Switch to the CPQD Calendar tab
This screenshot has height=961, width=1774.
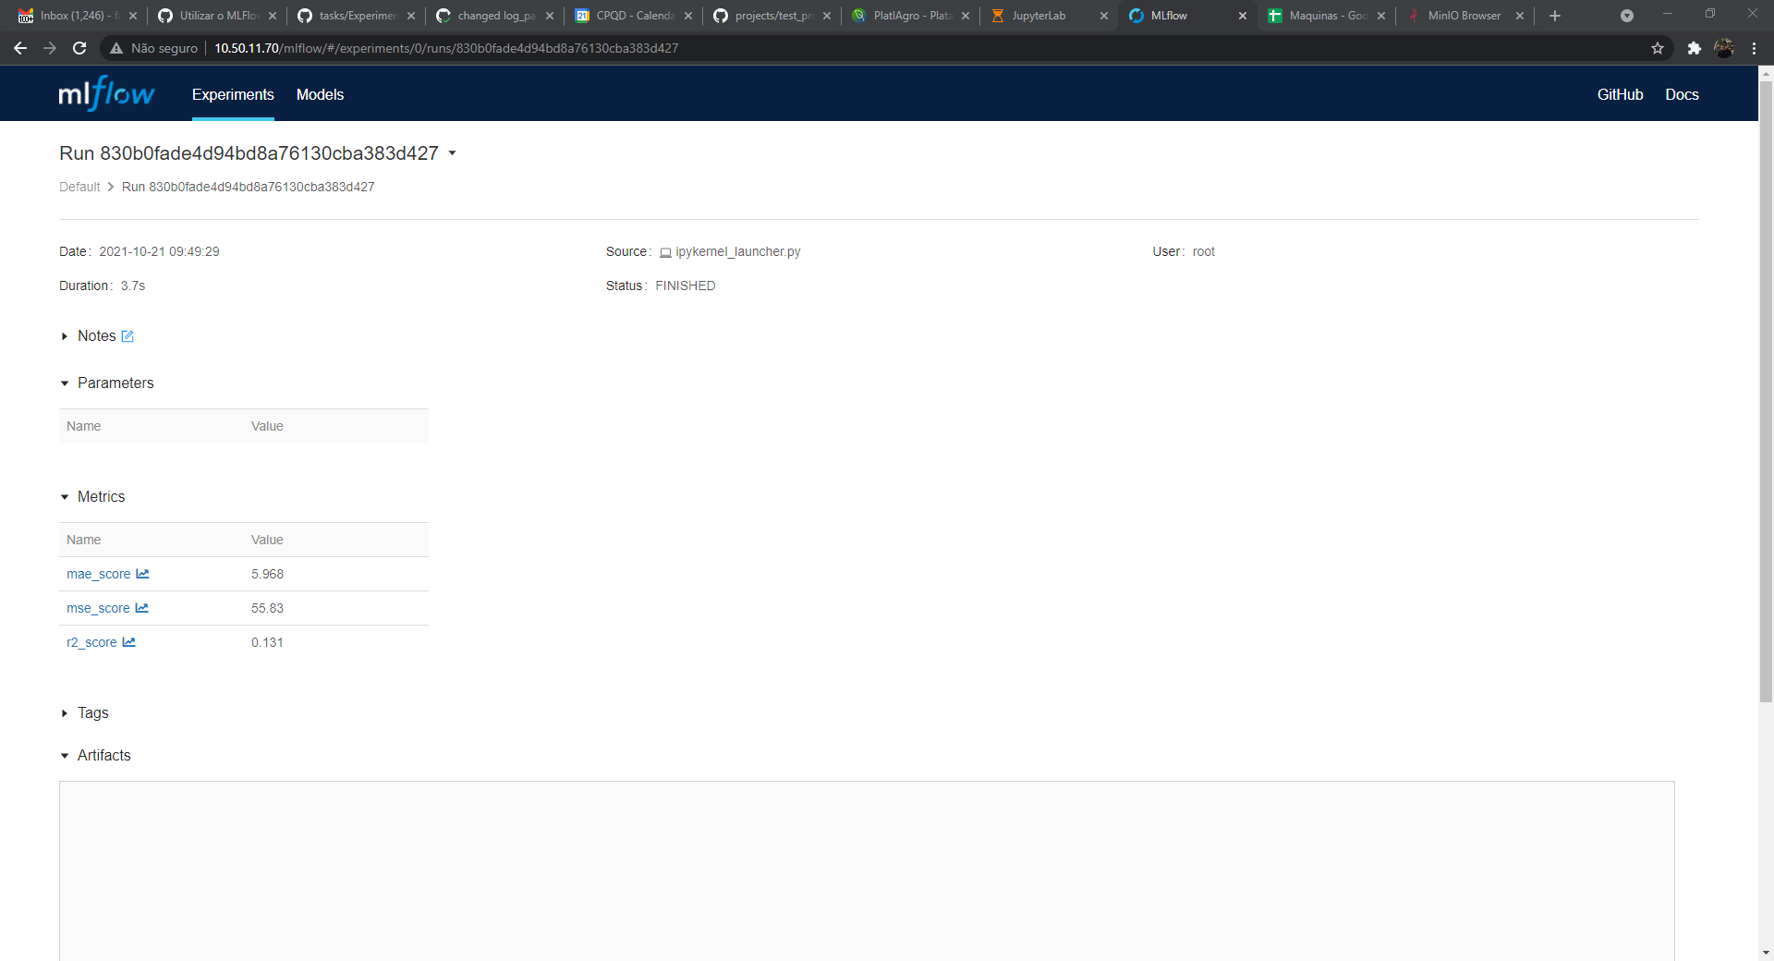(632, 16)
